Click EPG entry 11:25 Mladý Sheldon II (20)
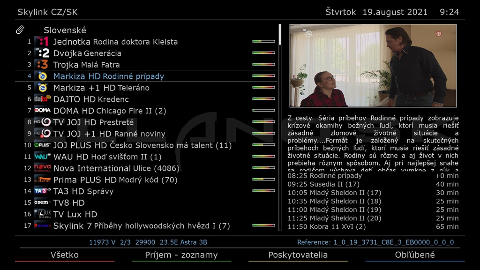 pos(373,218)
